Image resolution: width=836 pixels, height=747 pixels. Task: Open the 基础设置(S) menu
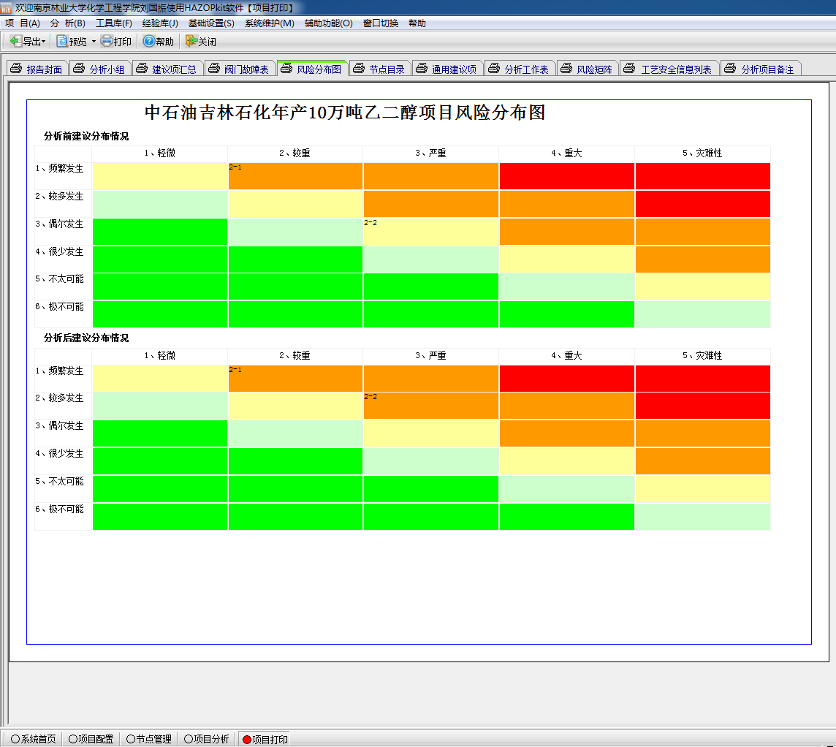(x=211, y=23)
